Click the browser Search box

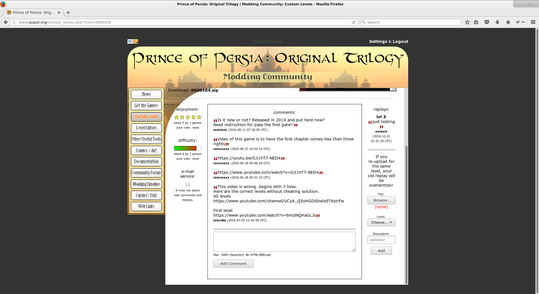click(x=411, y=22)
